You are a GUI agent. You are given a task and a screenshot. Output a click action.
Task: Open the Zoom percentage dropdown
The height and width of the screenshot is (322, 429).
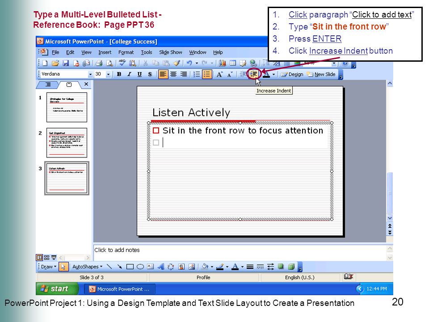point(334,64)
